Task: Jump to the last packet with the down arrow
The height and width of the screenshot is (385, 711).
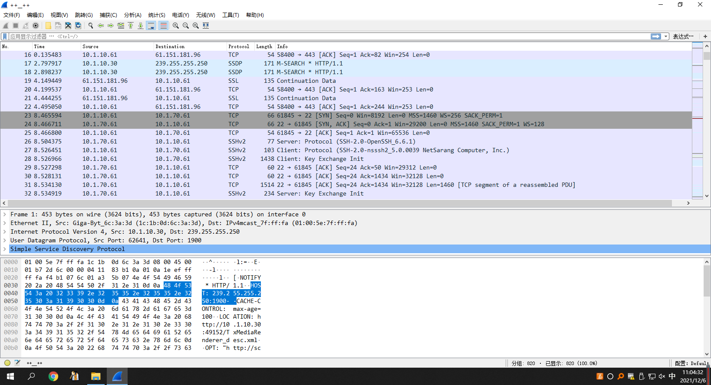Action: [141, 26]
